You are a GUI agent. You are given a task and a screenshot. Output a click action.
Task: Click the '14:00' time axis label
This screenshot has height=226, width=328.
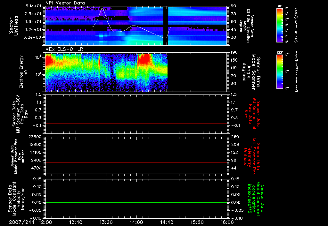click(136, 222)
